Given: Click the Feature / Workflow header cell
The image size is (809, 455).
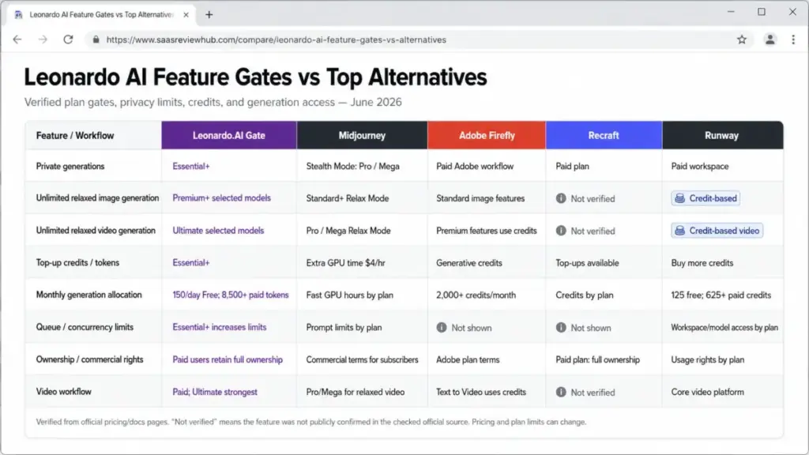Looking at the screenshot, I should [93, 135].
